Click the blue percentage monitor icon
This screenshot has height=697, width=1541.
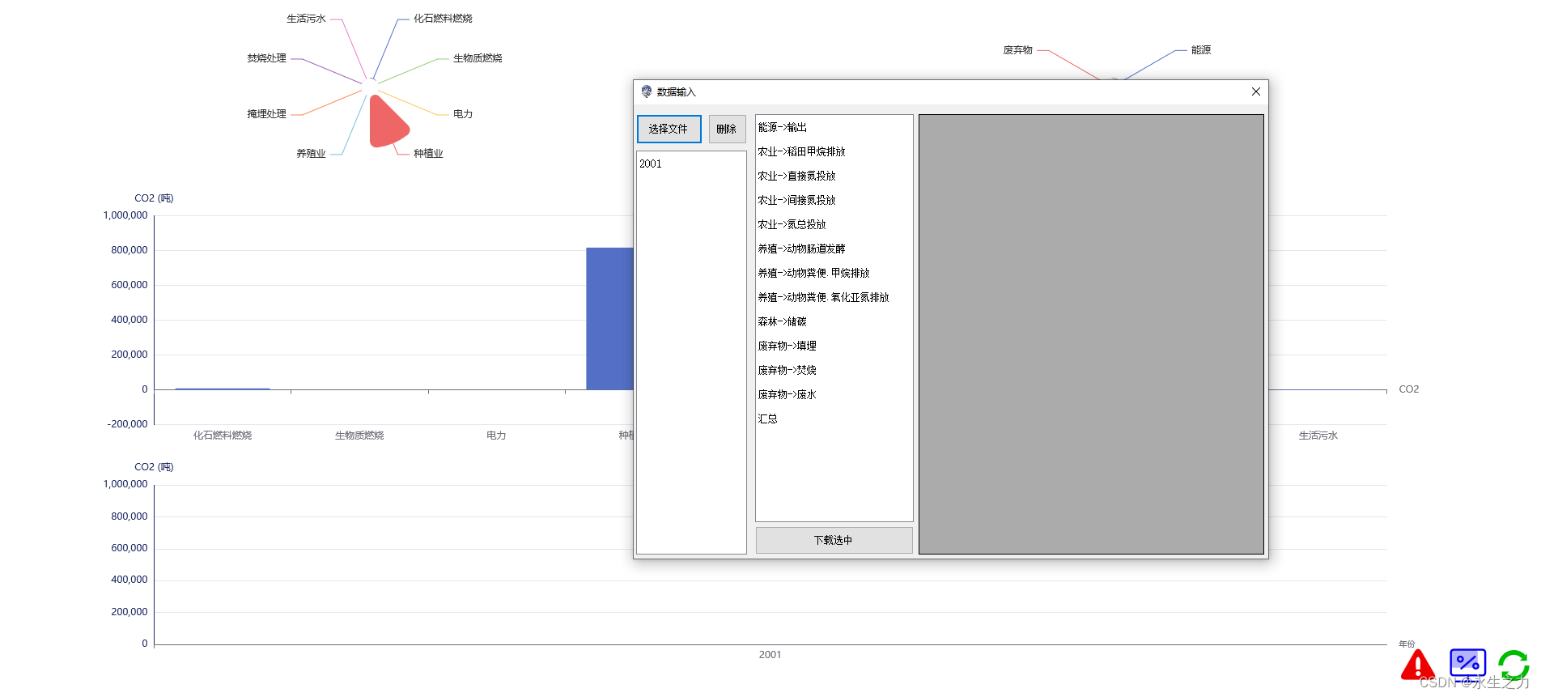(1467, 663)
